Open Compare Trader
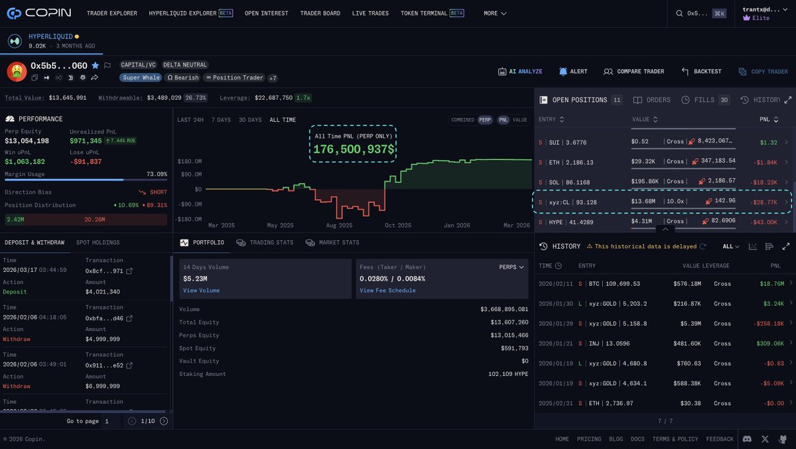Image resolution: width=796 pixels, height=449 pixels. click(633, 72)
